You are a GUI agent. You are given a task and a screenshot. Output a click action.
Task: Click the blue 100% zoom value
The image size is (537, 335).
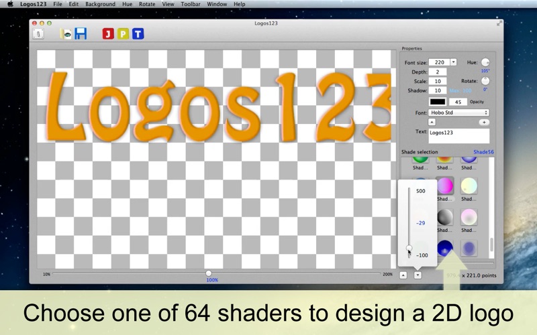[212, 280]
